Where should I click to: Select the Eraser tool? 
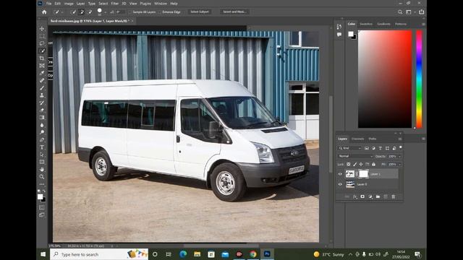(x=42, y=110)
